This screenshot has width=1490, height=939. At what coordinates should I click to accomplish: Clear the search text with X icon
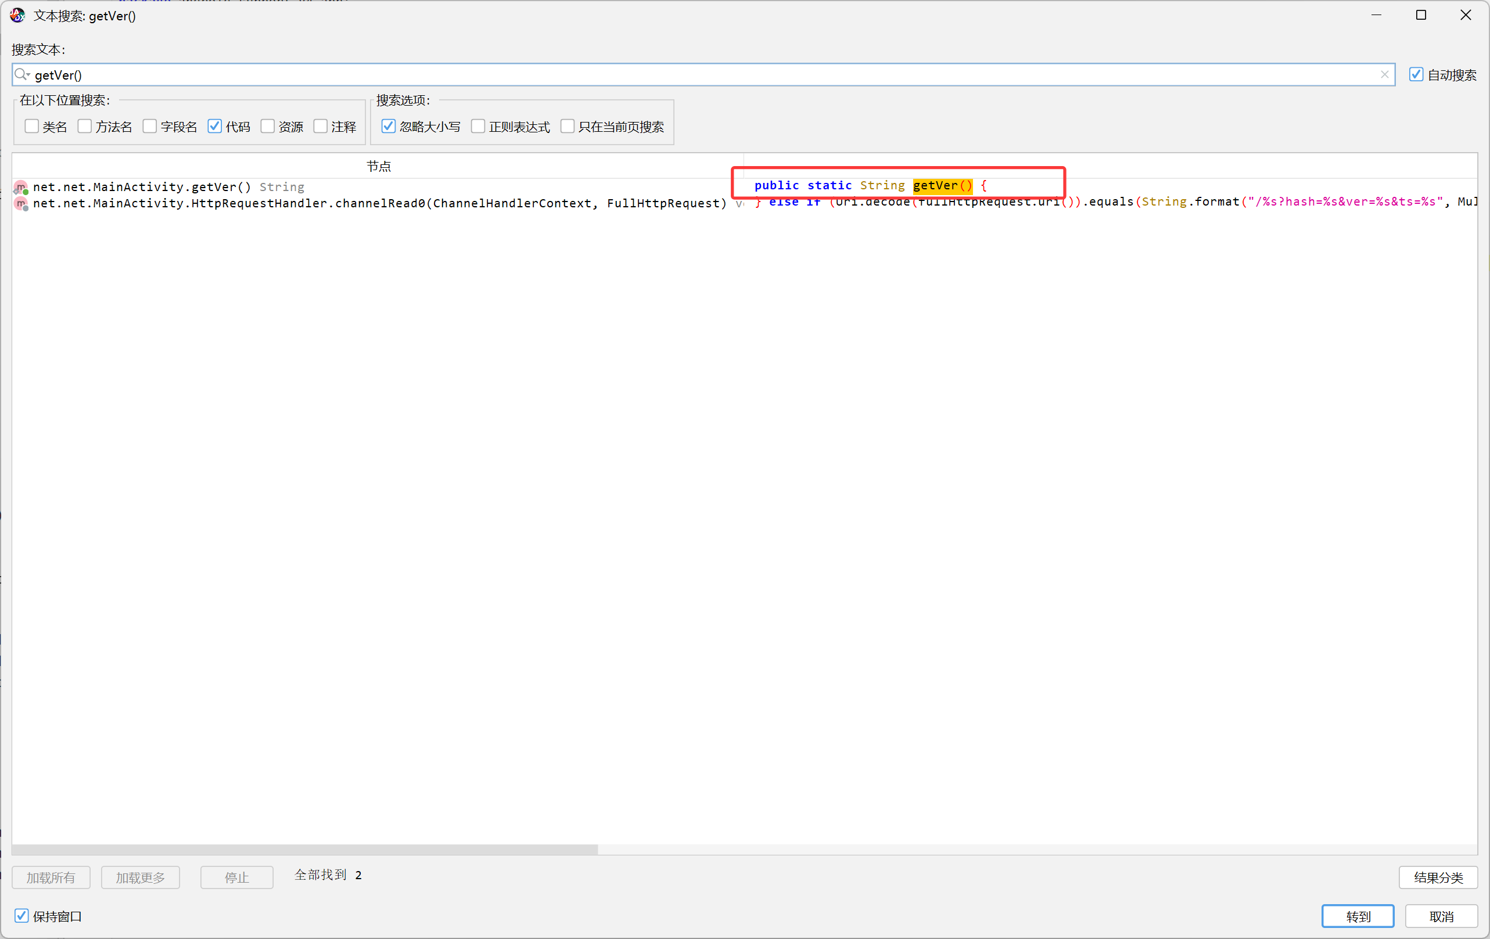(x=1384, y=75)
